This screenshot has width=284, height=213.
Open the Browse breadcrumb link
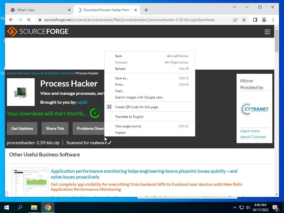tap(24, 73)
